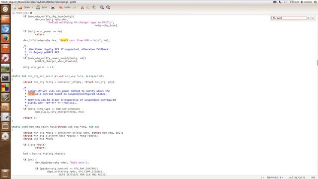Click the 'if (!otg->host)' line
The width and height of the screenshot is (318, 179).
34,145
